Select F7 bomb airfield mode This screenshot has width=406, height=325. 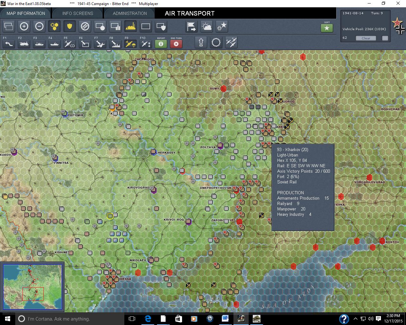point(100,44)
